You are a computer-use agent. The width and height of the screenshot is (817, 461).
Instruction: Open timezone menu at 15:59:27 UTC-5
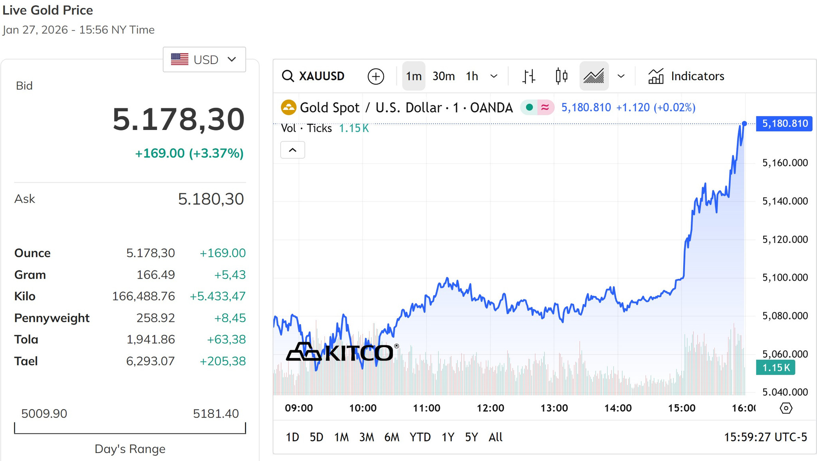765,437
